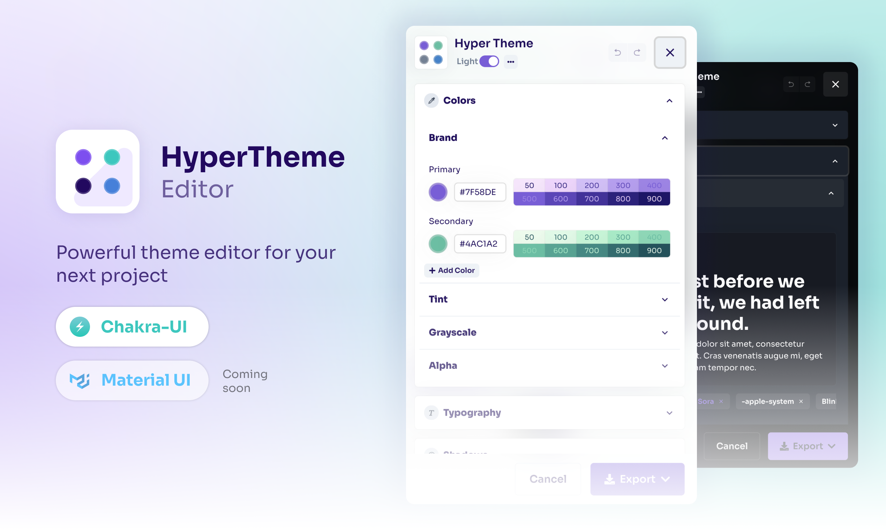
Task: Click the Secondary color hex input field
Action: click(x=478, y=243)
